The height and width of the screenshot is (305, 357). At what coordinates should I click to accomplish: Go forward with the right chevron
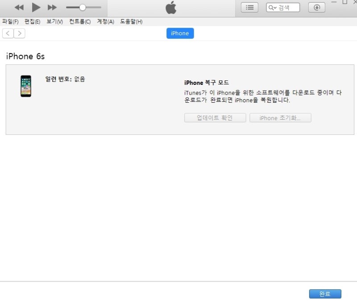(x=19, y=33)
